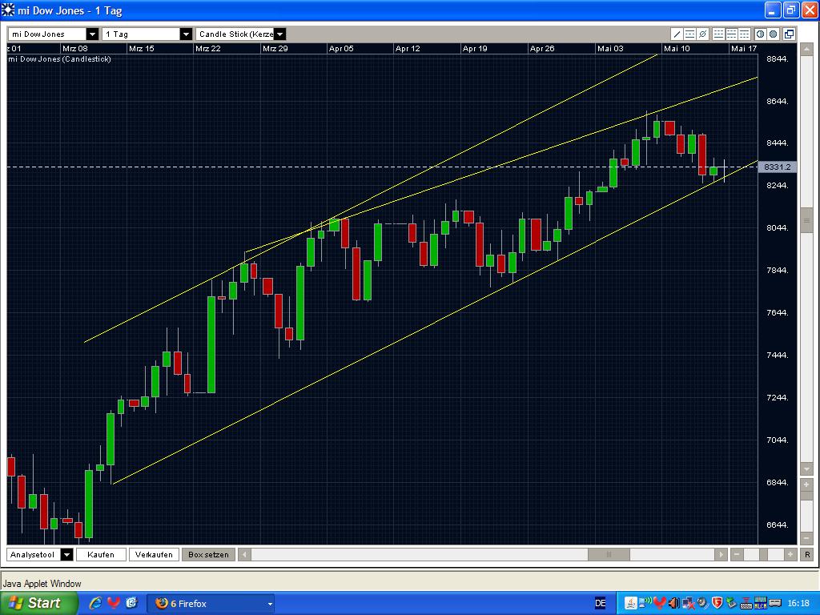This screenshot has width=820, height=615.
Task: Click the safely remove hardware tray icon
Action: pos(731,603)
